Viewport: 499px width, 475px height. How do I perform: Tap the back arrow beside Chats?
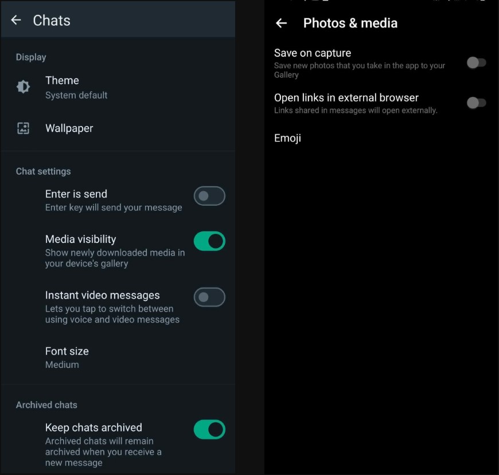[x=16, y=20]
